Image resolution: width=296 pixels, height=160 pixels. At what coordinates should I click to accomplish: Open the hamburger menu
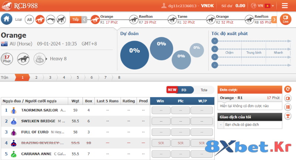(x=285, y=6)
